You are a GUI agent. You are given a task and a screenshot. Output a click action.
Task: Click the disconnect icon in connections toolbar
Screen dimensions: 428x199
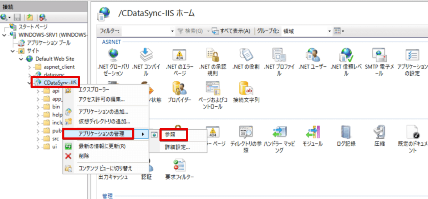click(42, 17)
